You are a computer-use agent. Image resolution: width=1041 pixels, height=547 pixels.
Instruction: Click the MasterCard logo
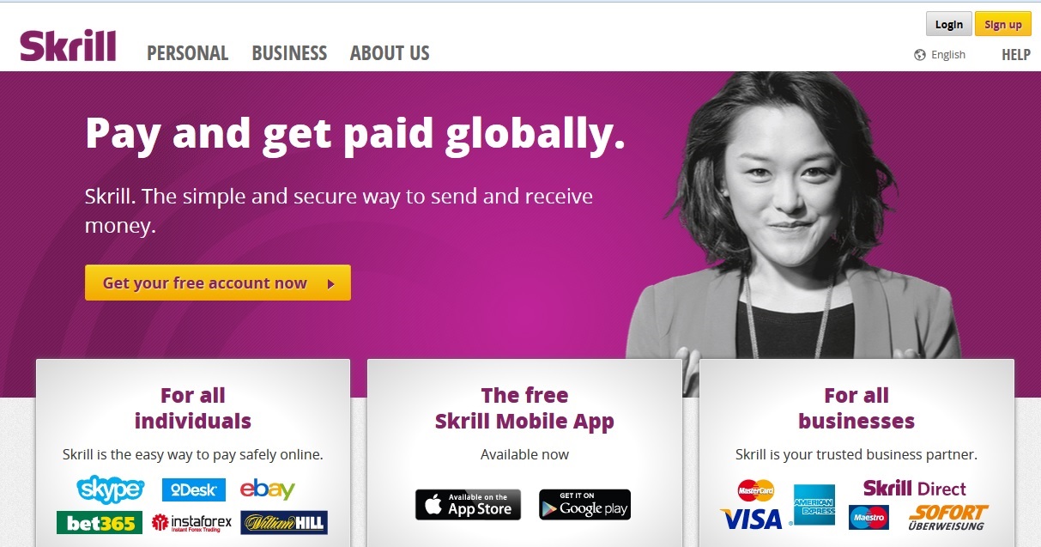(756, 490)
